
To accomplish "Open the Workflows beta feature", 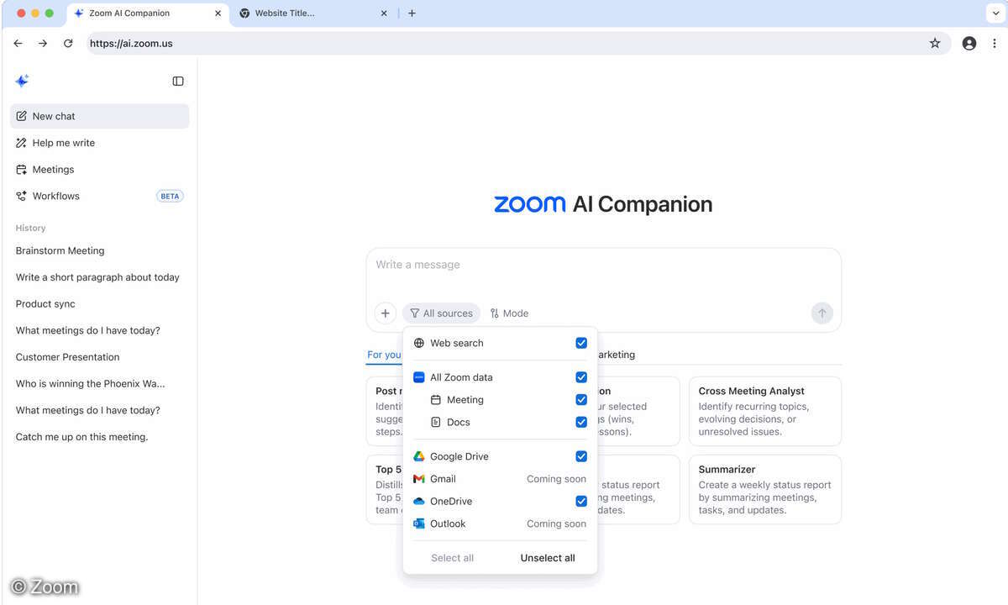I will coord(55,196).
